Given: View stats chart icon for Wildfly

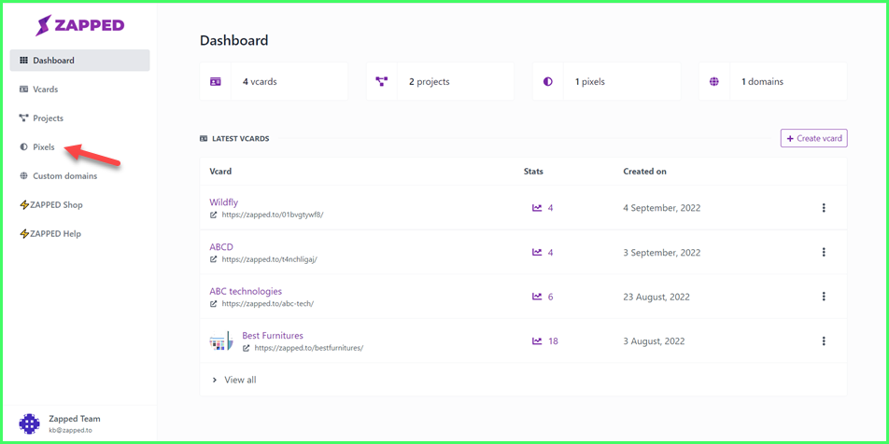Looking at the screenshot, I should click(537, 208).
